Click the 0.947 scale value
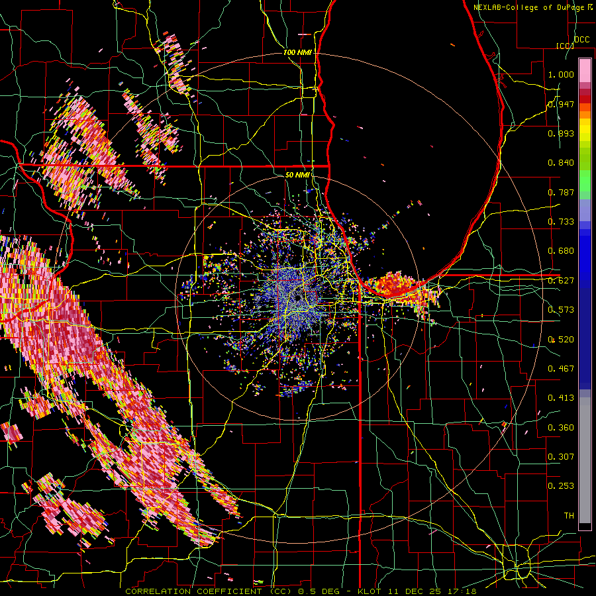The image size is (596, 596). tap(561, 104)
